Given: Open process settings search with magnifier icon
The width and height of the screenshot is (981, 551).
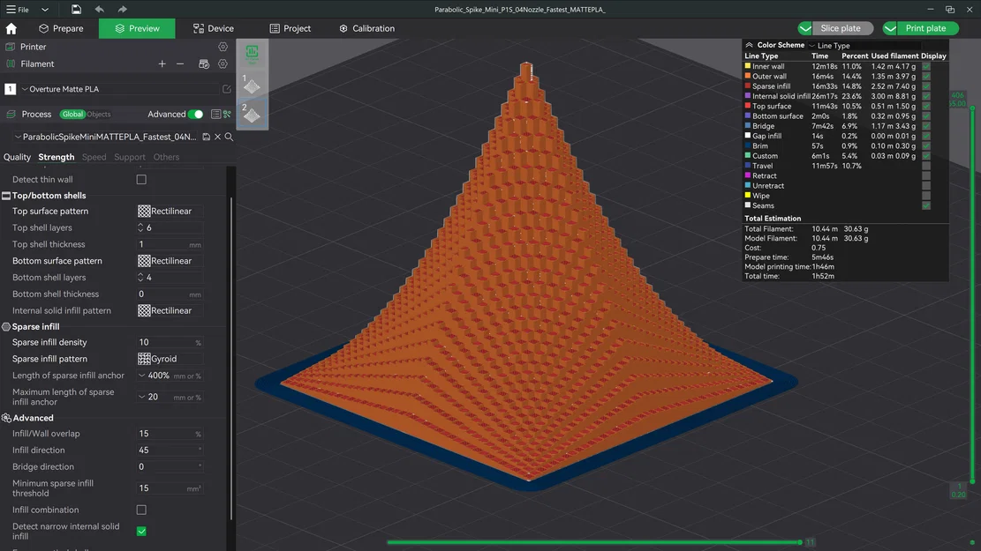Looking at the screenshot, I should point(228,137).
